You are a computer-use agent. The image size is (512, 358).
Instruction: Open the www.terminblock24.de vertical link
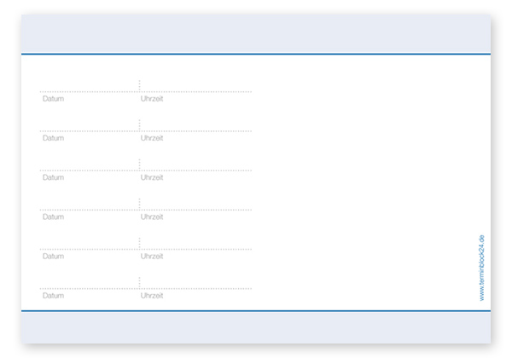click(x=482, y=267)
